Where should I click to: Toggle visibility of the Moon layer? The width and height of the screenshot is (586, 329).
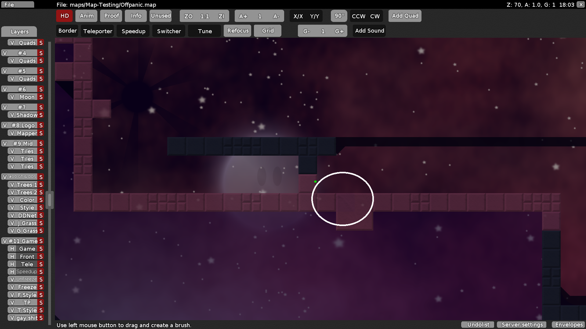point(12,97)
